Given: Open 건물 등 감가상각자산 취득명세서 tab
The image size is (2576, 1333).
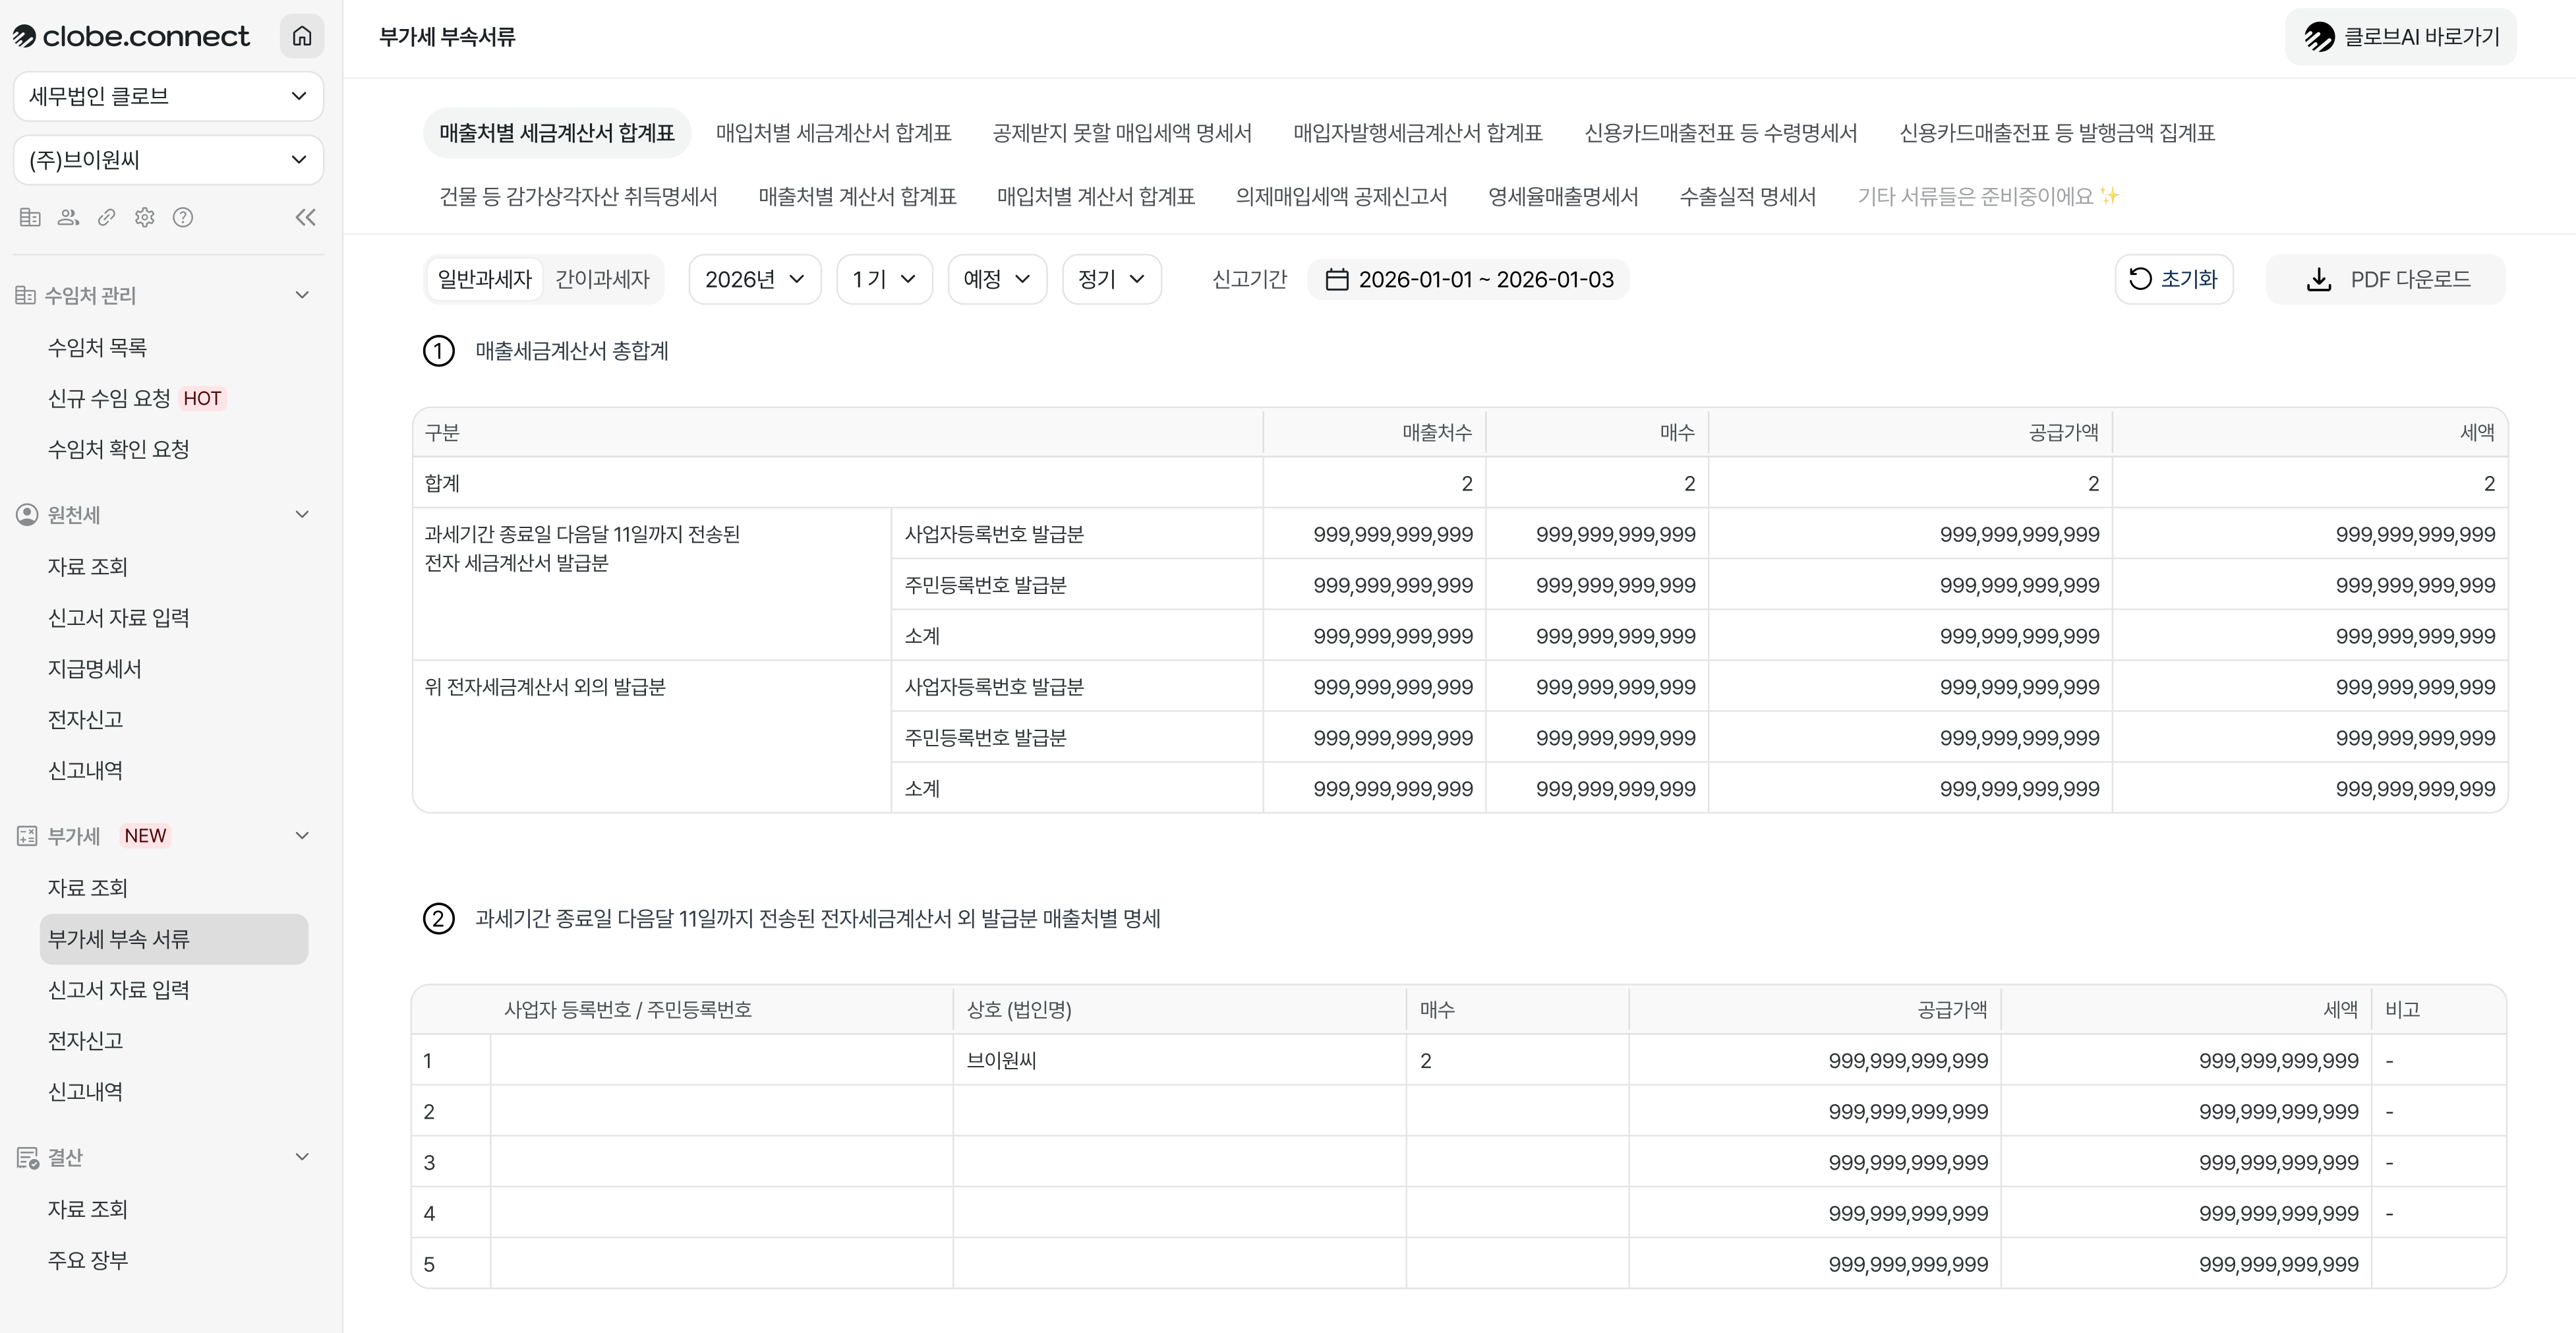Looking at the screenshot, I should [578, 196].
